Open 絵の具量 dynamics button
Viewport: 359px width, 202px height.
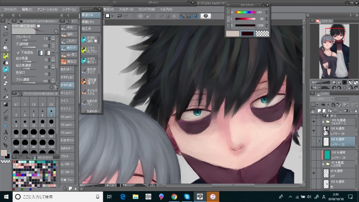click(53, 60)
